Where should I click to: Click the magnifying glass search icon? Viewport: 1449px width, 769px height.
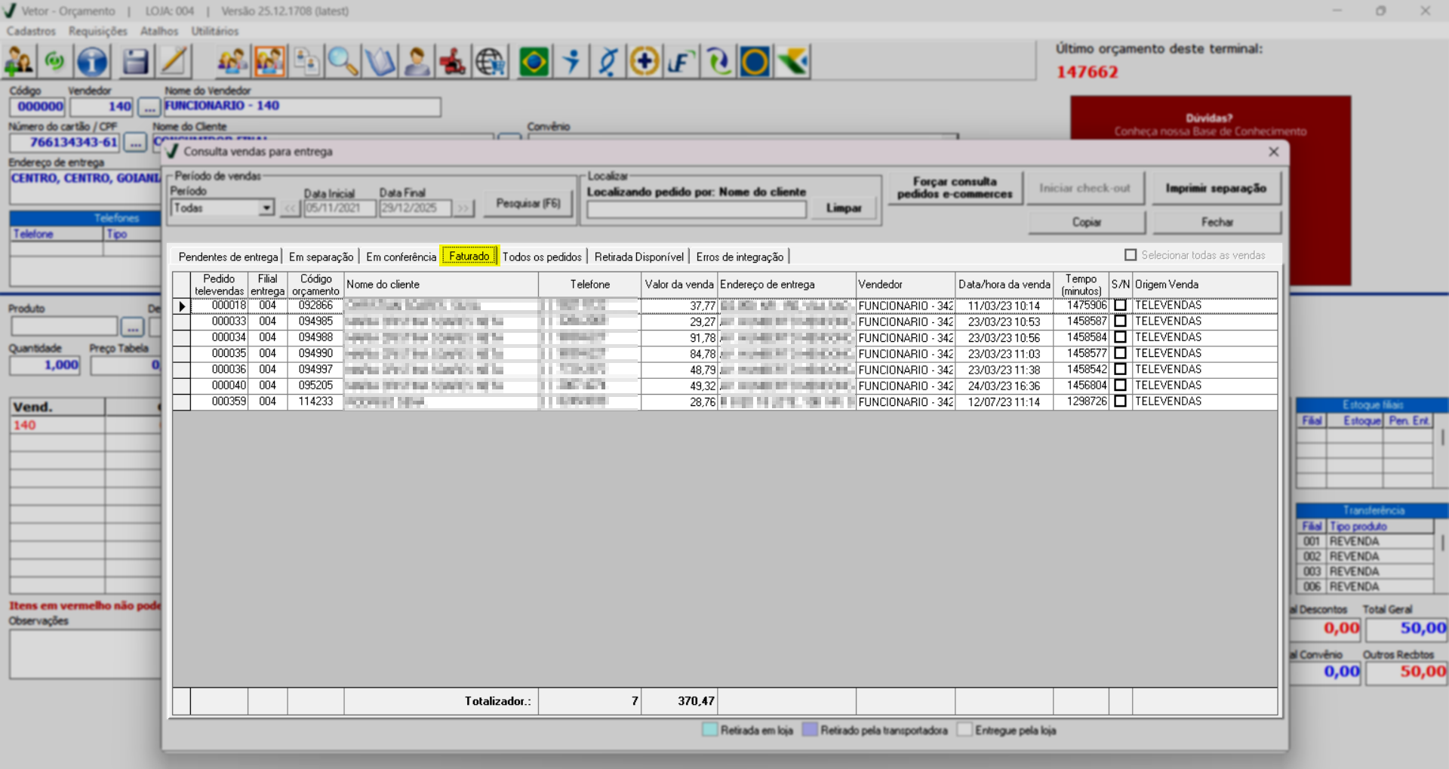click(343, 62)
